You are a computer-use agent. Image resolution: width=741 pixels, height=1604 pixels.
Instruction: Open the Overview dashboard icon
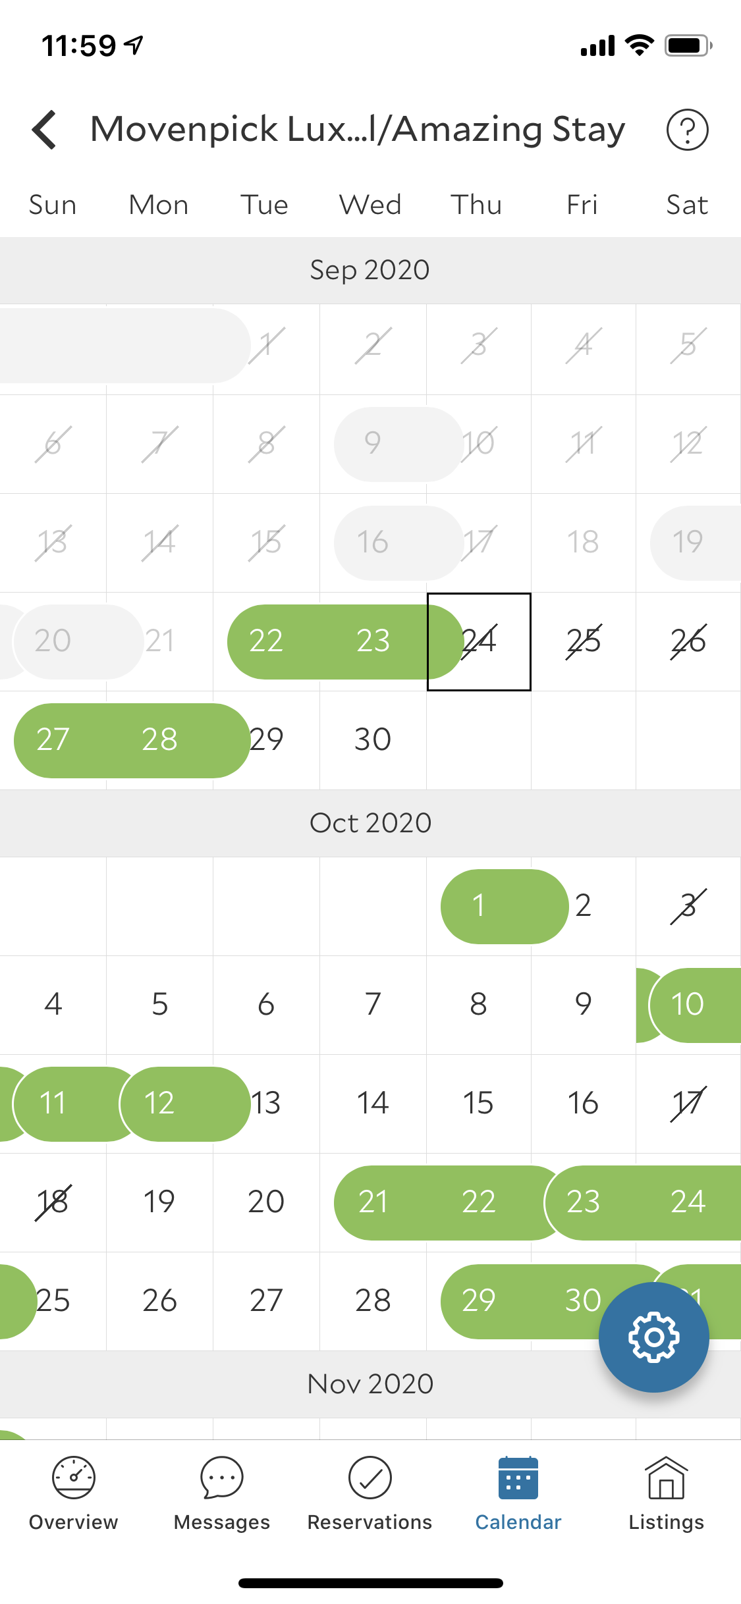point(74,1478)
